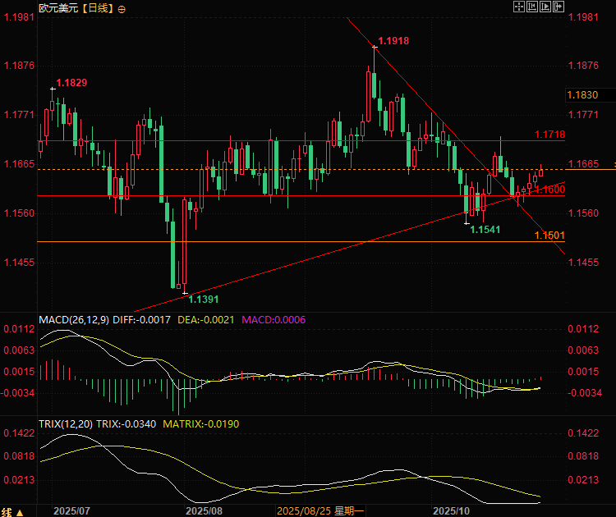Viewport: 616px width, 517px height.
Task: Open the 日线 period selector
Action: (x=99, y=8)
